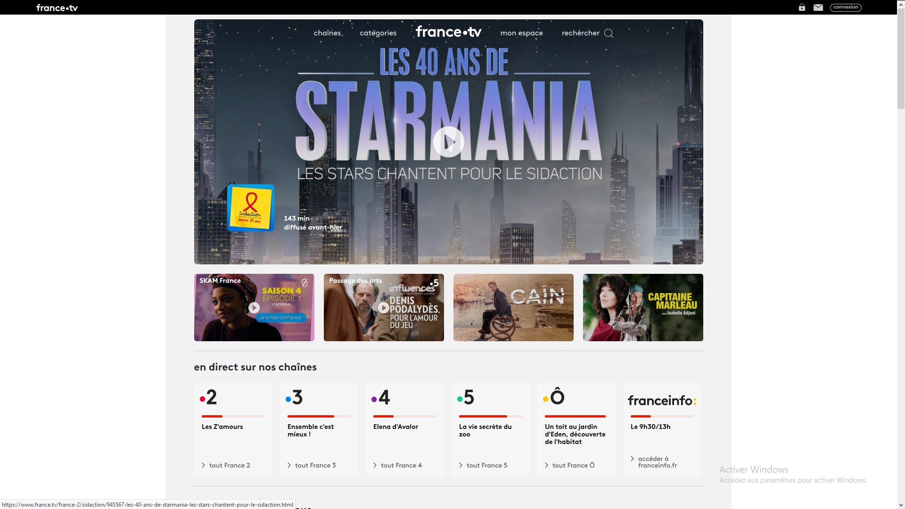
Task: Open the Capitaine Marleau thumbnail
Action: pyautogui.click(x=643, y=308)
